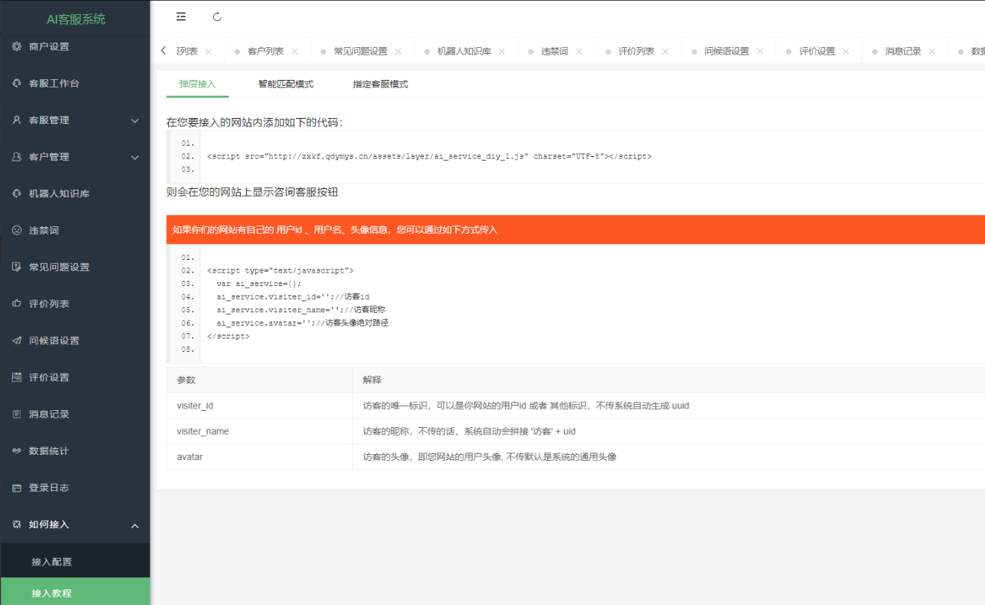The width and height of the screenshot is (985, 605).
Task: Click the 商户设置 gear icon in sidebar
Action: (16, 46)
